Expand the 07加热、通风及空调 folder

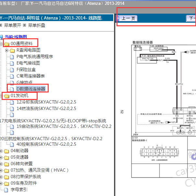1,170
